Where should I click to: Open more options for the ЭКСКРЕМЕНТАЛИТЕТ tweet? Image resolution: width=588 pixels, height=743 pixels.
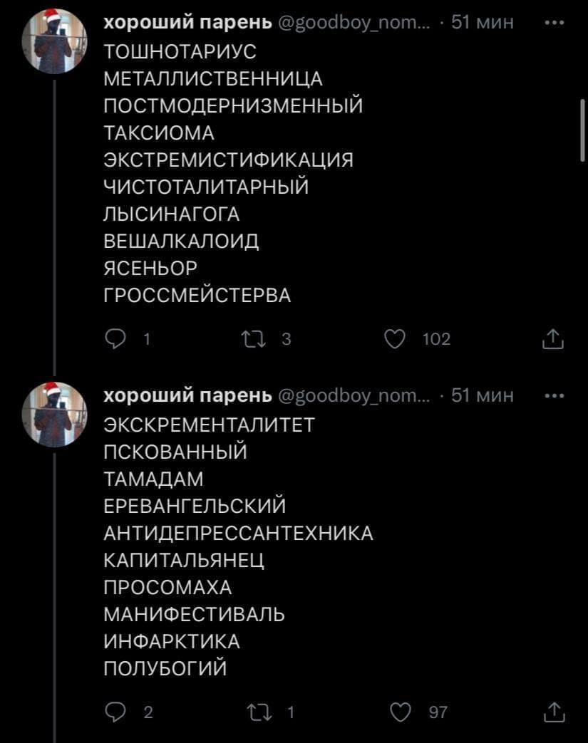pos(553,395)
